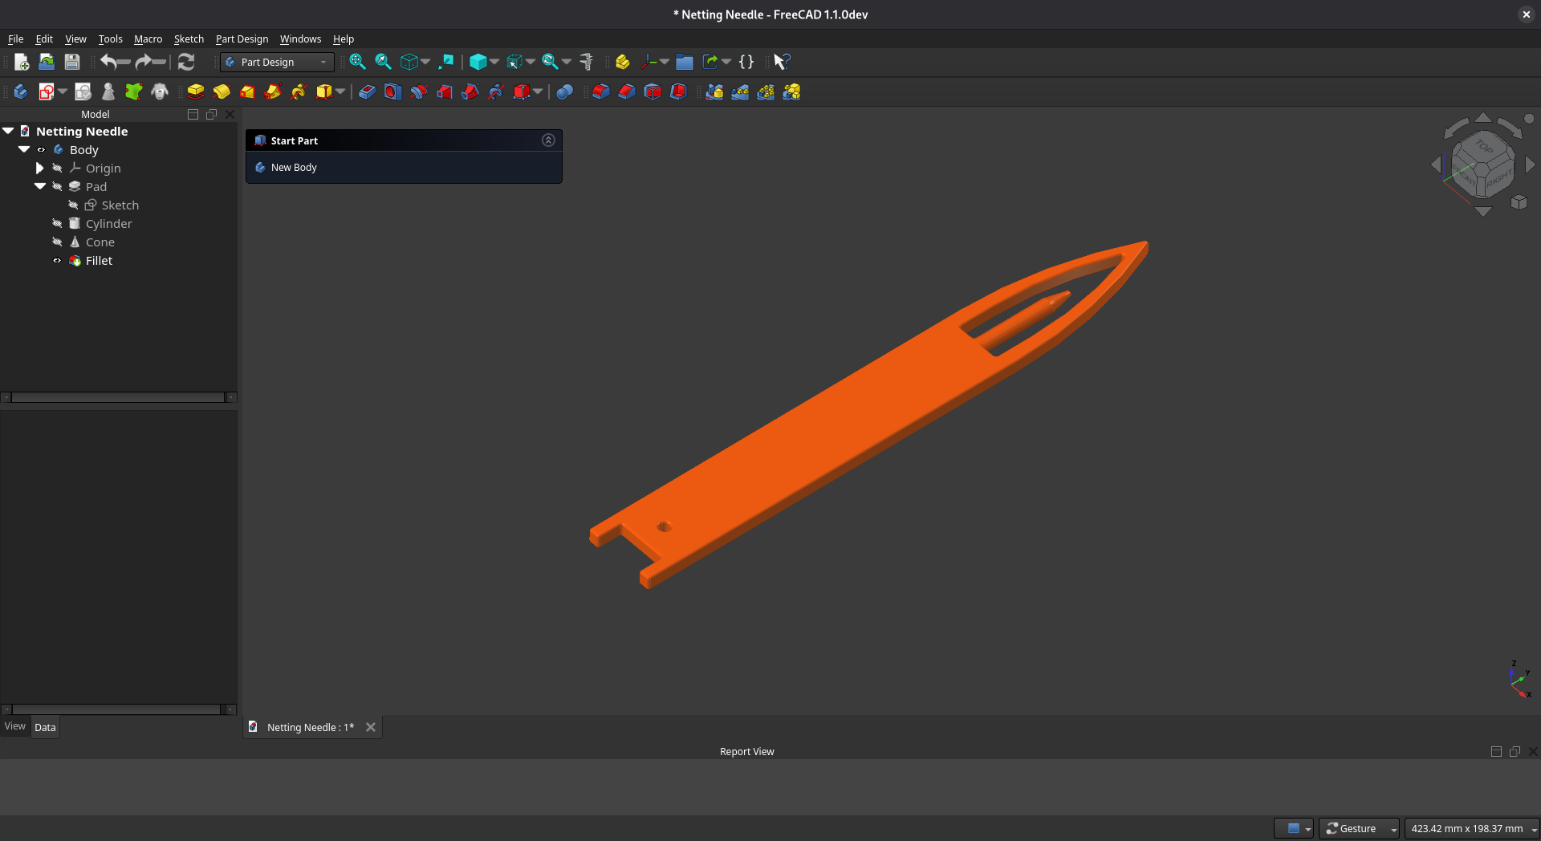
Task: Toggle visibility of the Cone feature
Action: [x=57, y=242]
